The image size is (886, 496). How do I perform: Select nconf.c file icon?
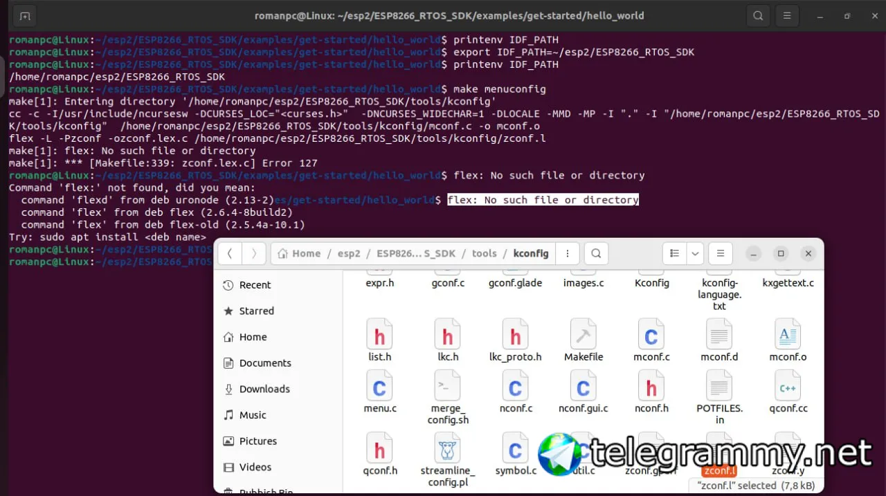[515, 386]
